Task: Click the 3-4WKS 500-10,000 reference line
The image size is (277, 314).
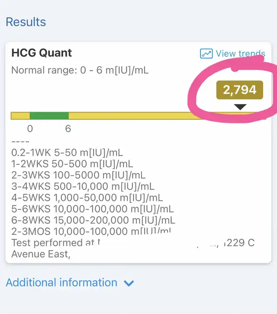Action: pyautogui.click(x=83, y=186)
